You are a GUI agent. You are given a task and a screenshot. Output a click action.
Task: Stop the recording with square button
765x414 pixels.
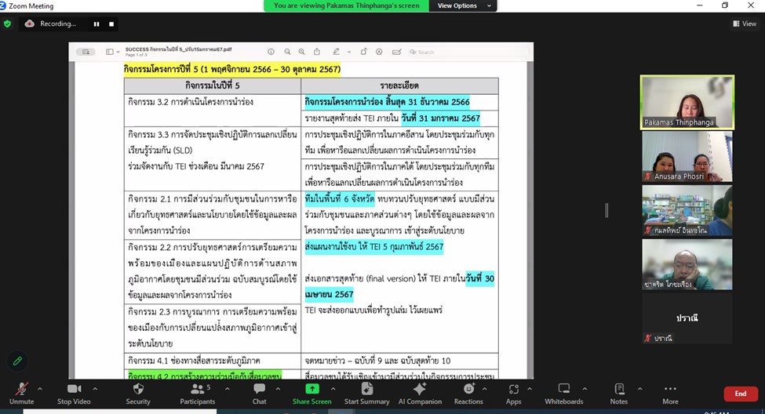point(111,24)
